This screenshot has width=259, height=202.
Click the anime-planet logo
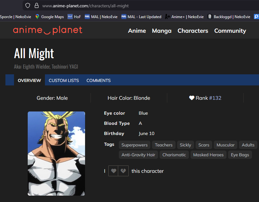(47, 30)
